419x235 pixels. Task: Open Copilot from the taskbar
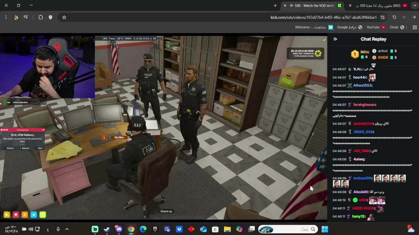point(239,229)
